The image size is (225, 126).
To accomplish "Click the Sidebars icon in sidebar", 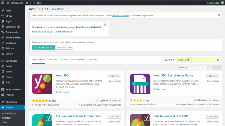I will [x=3, y=48].
